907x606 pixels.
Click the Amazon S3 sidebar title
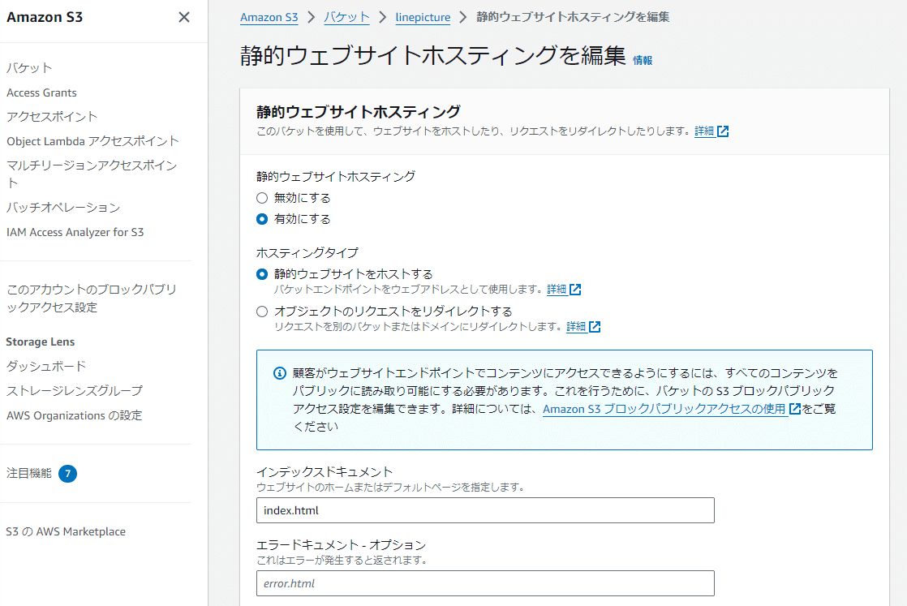click(45, 17)
